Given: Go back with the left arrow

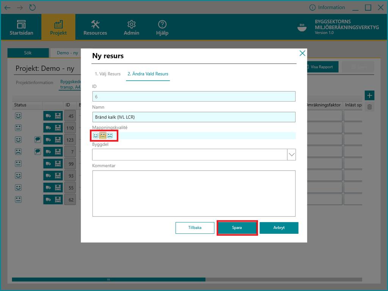Looking at the screenshot, I should pyautogui.click(x=8, y=8).
